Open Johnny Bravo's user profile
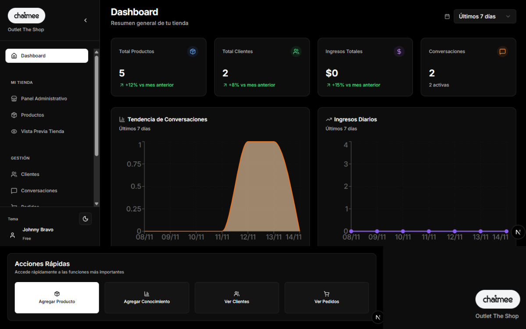 [x=38, y=232]
